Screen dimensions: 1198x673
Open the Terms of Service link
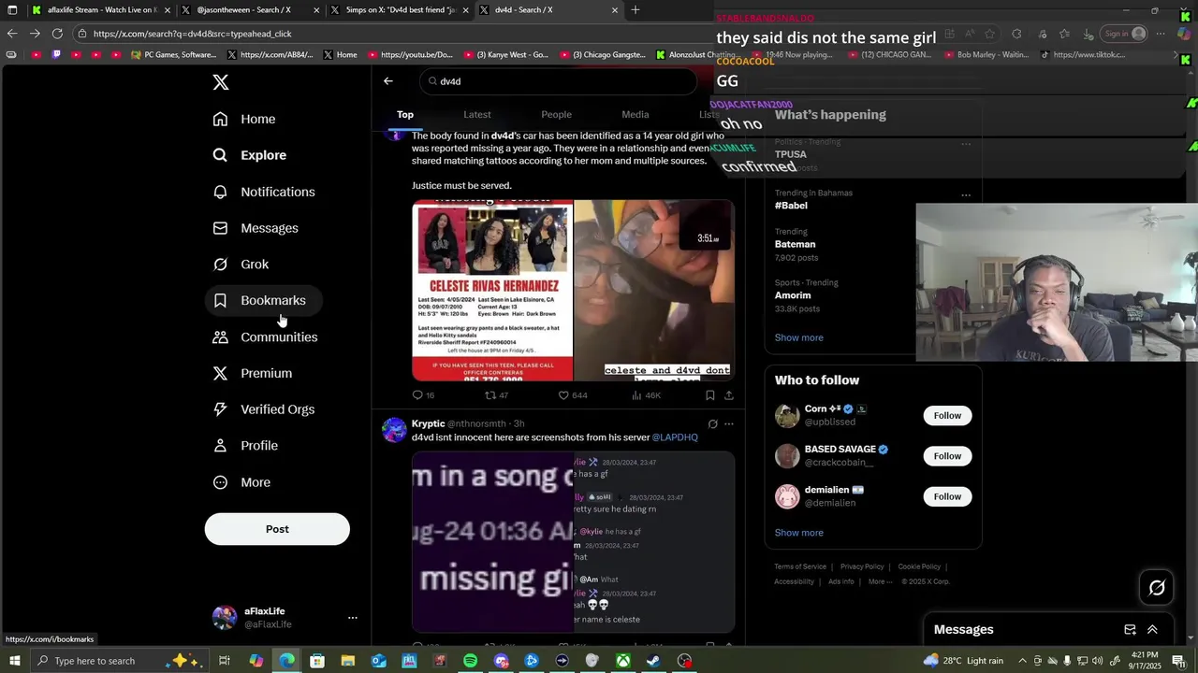click(x=799, y=566)
